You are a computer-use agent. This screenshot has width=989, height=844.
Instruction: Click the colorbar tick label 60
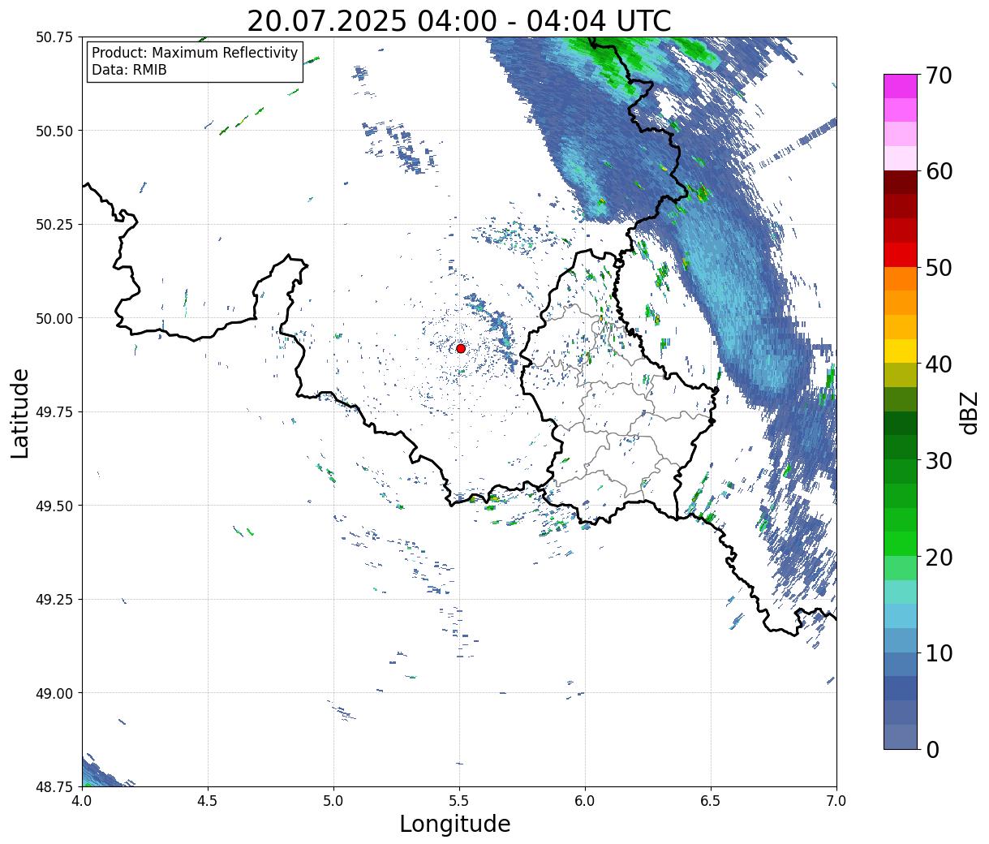pyautogui.click(x=939, y=171)
